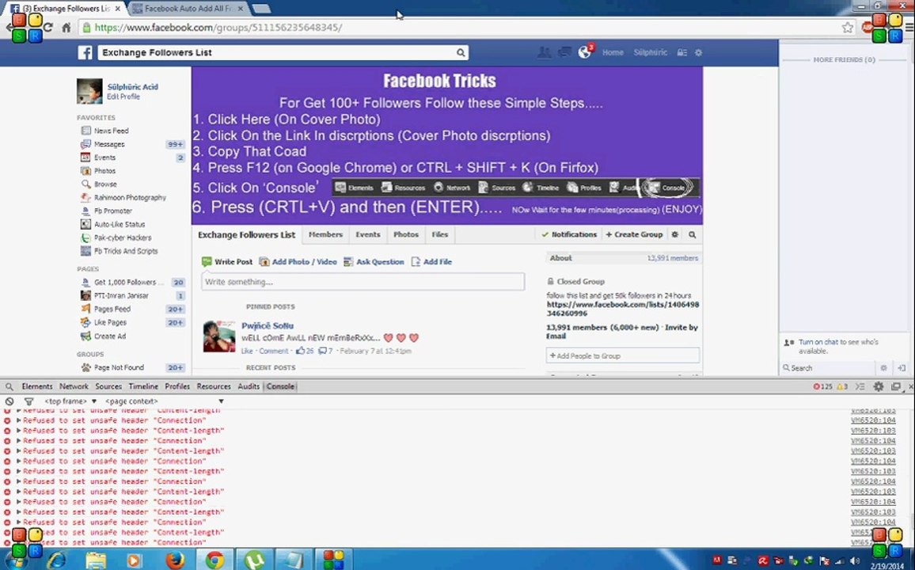Click Create Group button
915x570 pixels.
(634, 234)
